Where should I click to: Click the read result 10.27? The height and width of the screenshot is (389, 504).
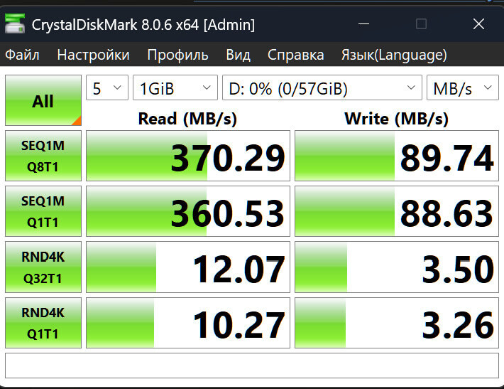point(188,323)
